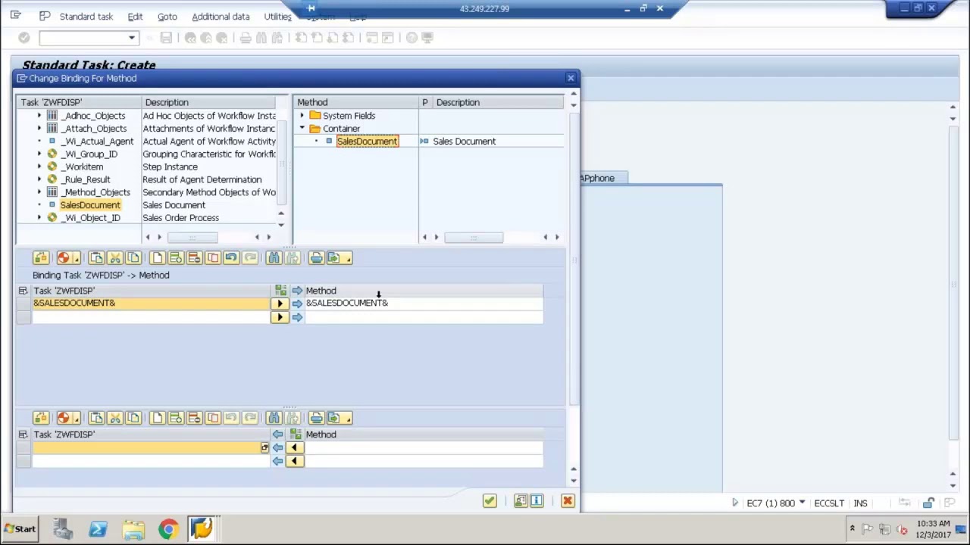Close the Change Binding For Method dialog
This screenshot has height=545, width=970.
coord(571,78)
